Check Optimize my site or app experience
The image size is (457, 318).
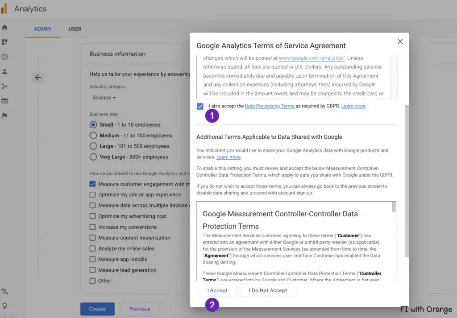(x=92, y=194)
